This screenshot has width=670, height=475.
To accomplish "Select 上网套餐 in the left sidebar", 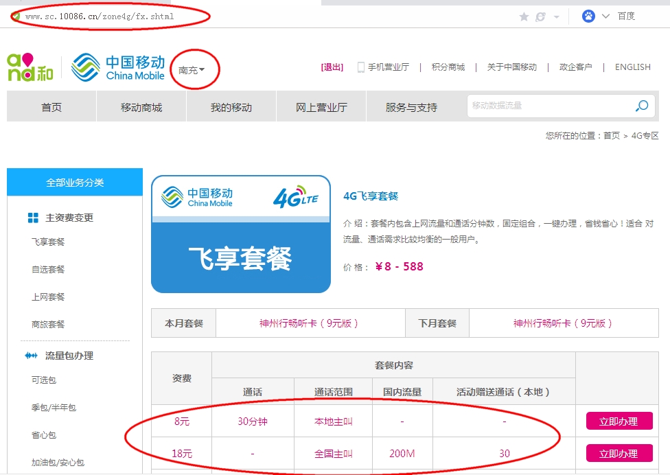I will coord(48,297).
